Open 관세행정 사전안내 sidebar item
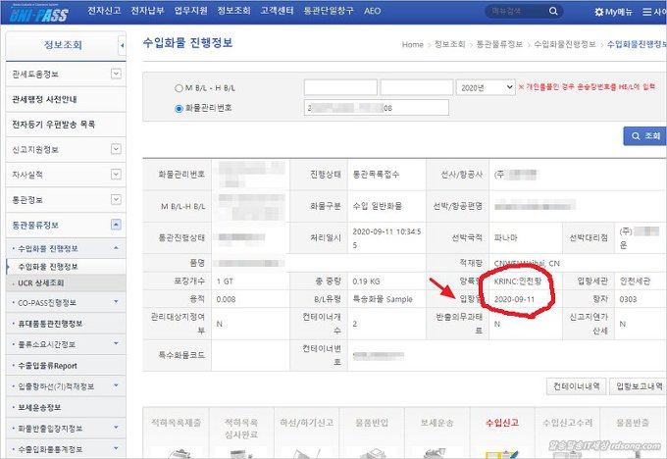Screen dimensions: 667x459 (x=66, y=99)
